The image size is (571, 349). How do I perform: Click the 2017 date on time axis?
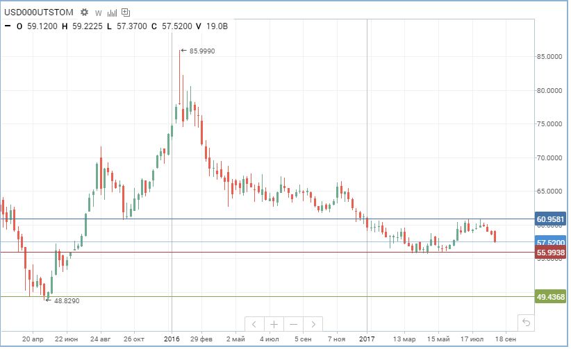367,339
